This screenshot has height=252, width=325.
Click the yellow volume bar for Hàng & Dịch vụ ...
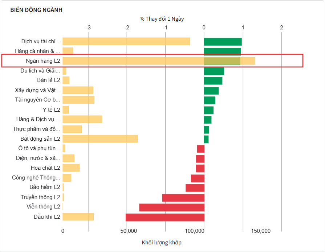click(x=82, y=119)
